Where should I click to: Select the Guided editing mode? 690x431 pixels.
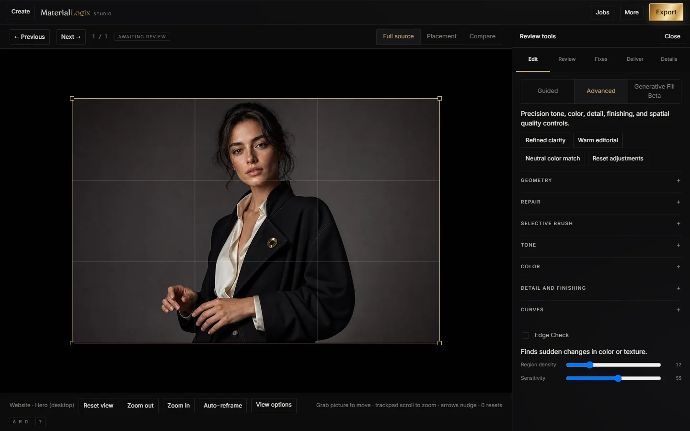[x=548, y=91]
